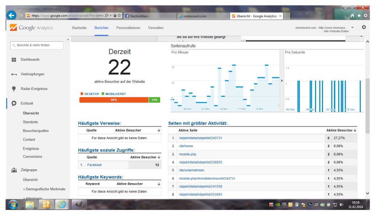Collapse the left sidebar with arrow
The image size is (372, 215).
coord(68,39)
